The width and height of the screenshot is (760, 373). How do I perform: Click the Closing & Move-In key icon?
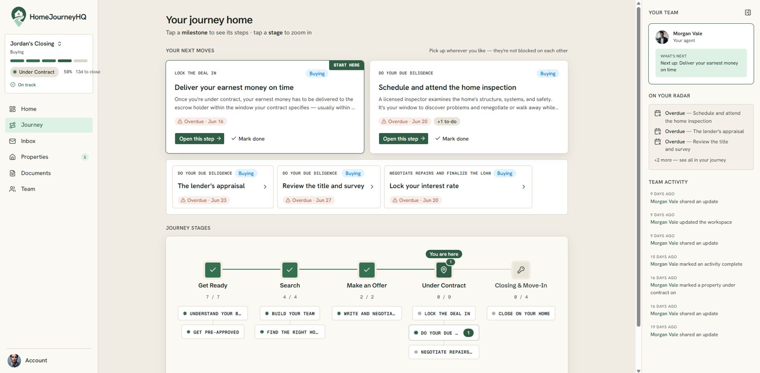point(521,270)
